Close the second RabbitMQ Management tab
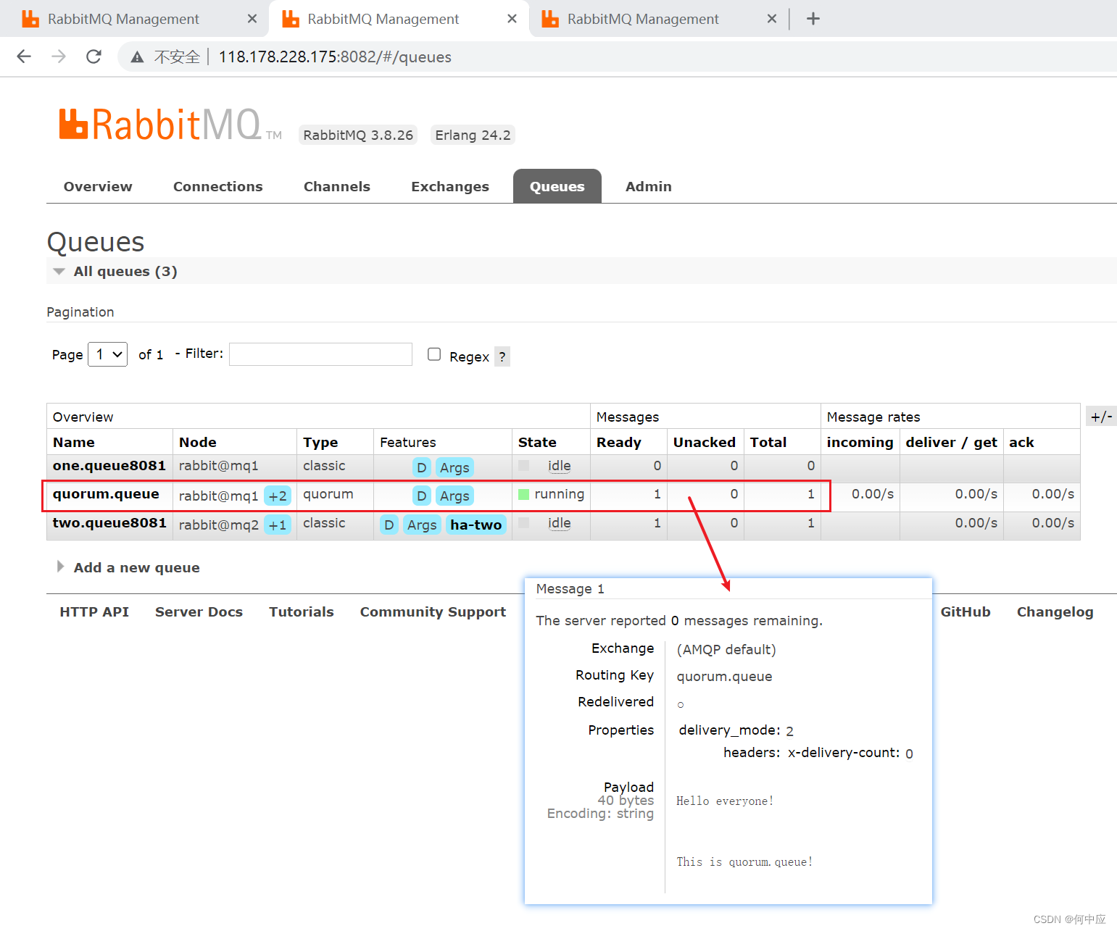Viewport: 1117px width, 931px height. pos(512,19)
